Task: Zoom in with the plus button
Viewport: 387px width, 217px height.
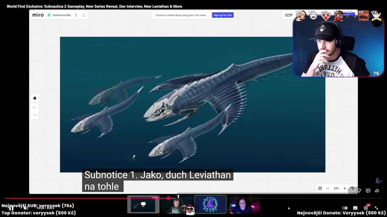Action: 345,188
